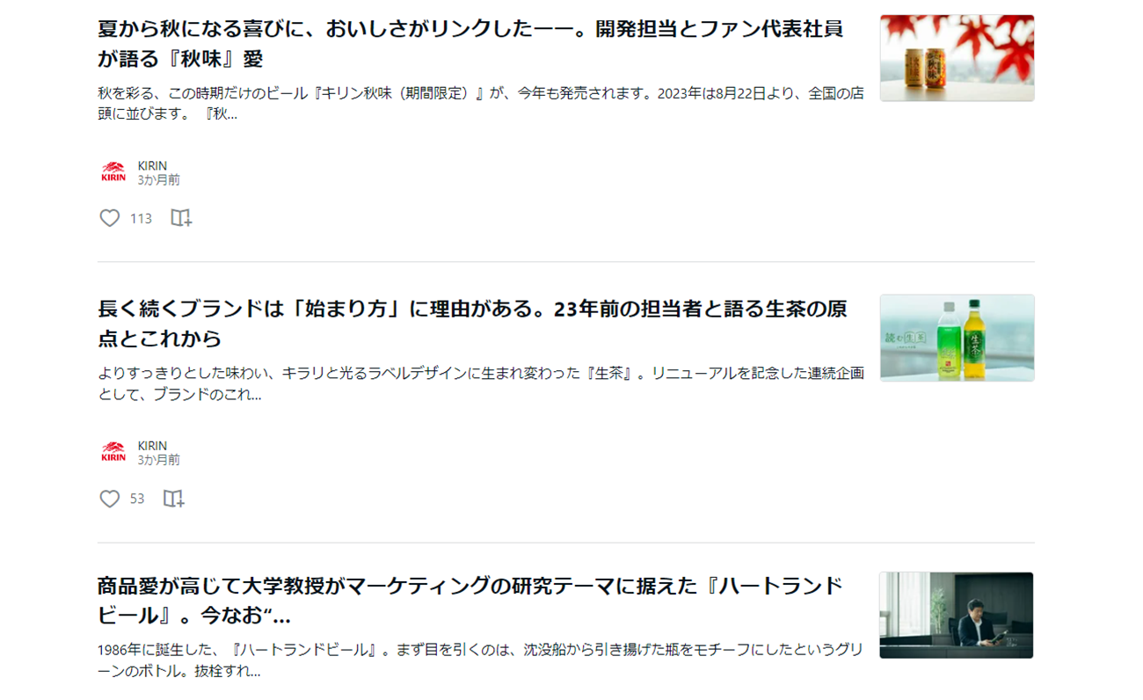Add the 生茶 article to a magazine
1143x700 pixels.
pos(174,499)
